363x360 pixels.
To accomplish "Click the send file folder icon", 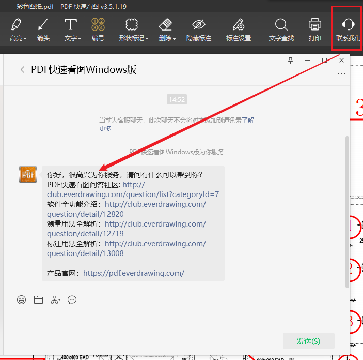I will tap(38, 299).
